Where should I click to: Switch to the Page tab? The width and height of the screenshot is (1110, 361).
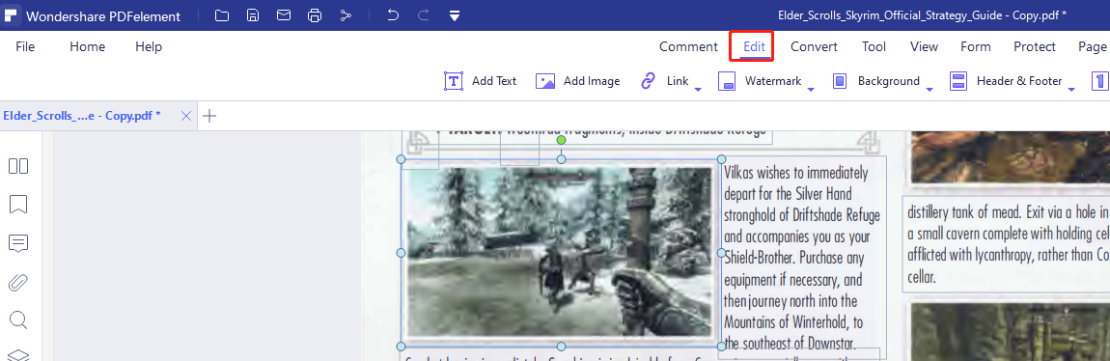tap(1093, 46)
